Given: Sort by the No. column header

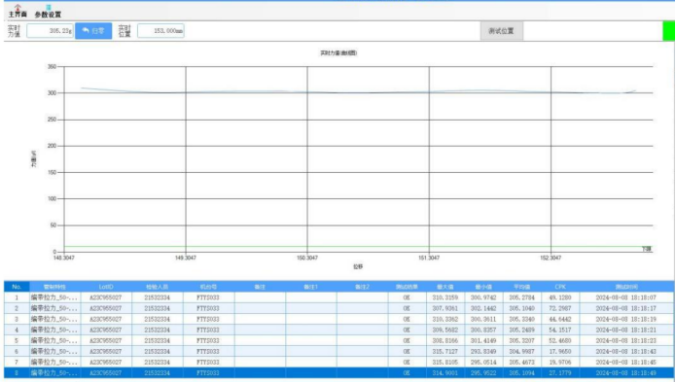Looking at the screenshot, I should coord(17,287).
